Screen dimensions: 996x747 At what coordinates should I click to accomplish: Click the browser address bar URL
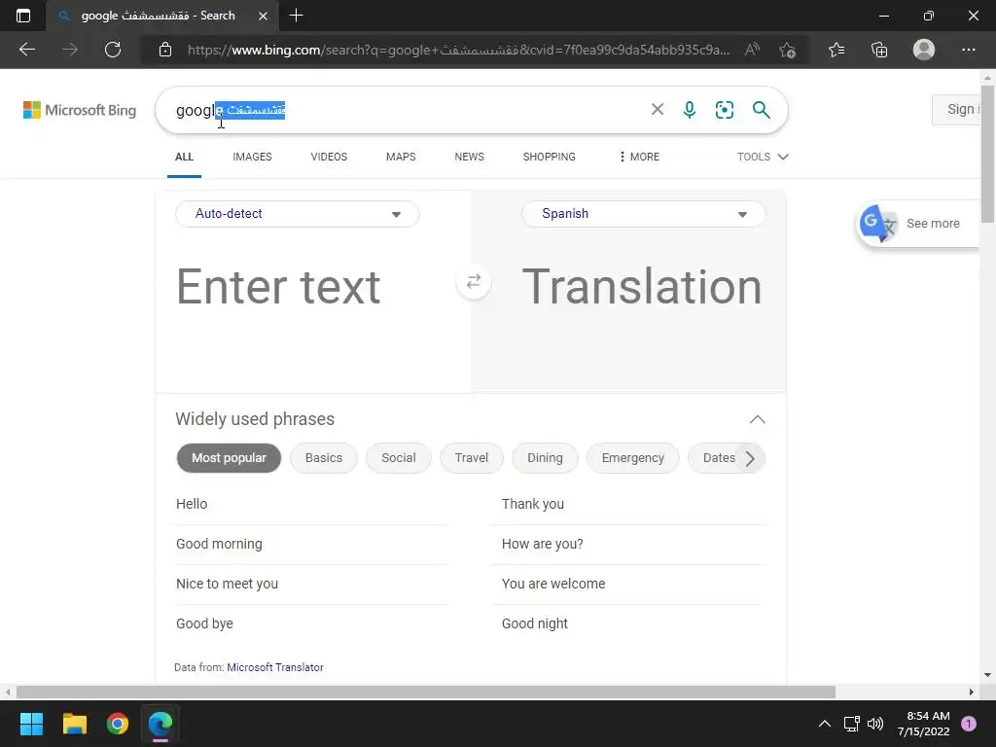tap(459, 50)
